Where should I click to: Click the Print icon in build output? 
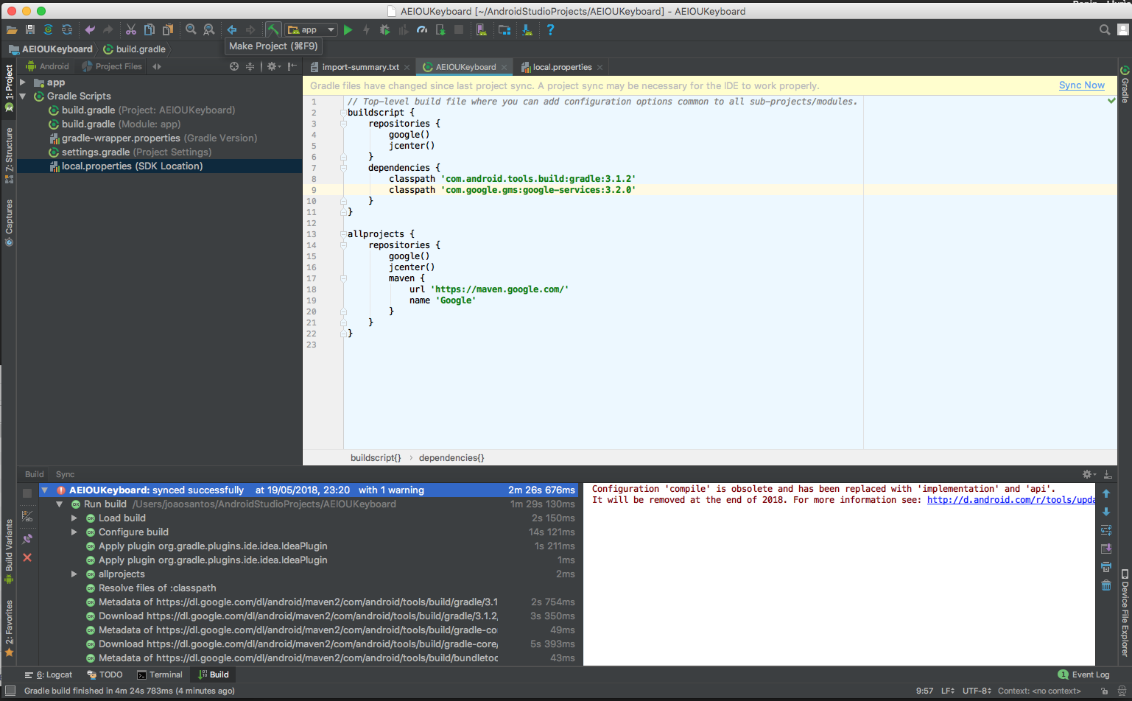click(x=1105, y=567)
